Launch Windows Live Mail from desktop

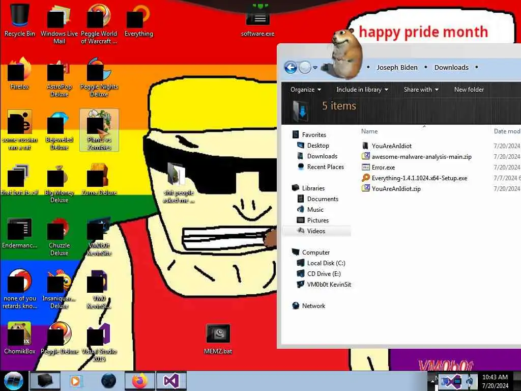pos(59,23)
